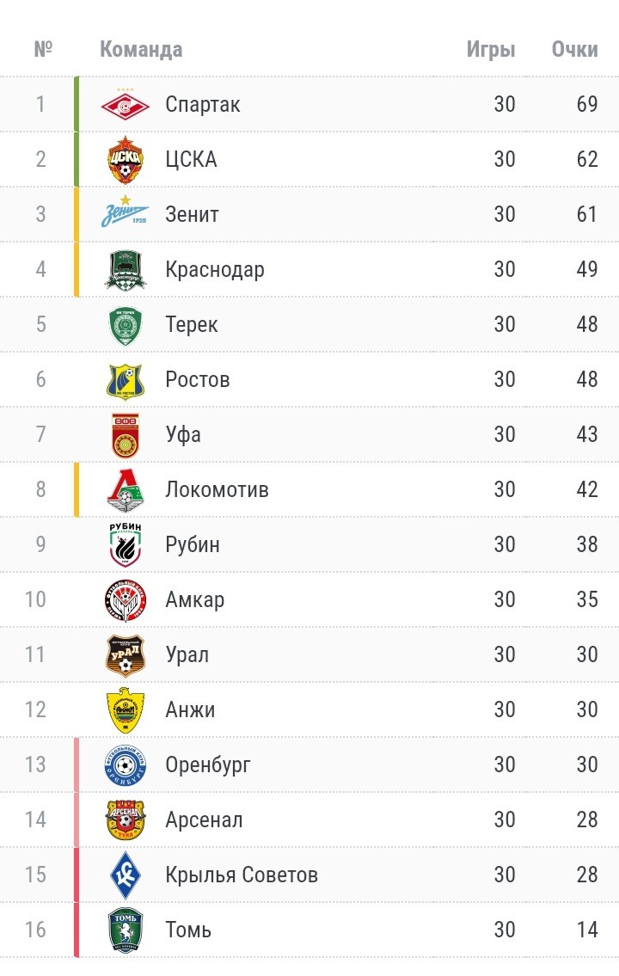Select the Rubin team crest
The height and width of the screenshot is (976, 619).
pyautogui.click(x=125, y=544)
